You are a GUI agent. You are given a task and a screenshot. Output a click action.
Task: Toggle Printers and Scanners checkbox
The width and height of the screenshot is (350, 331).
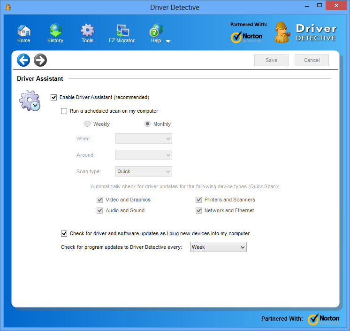198,200
